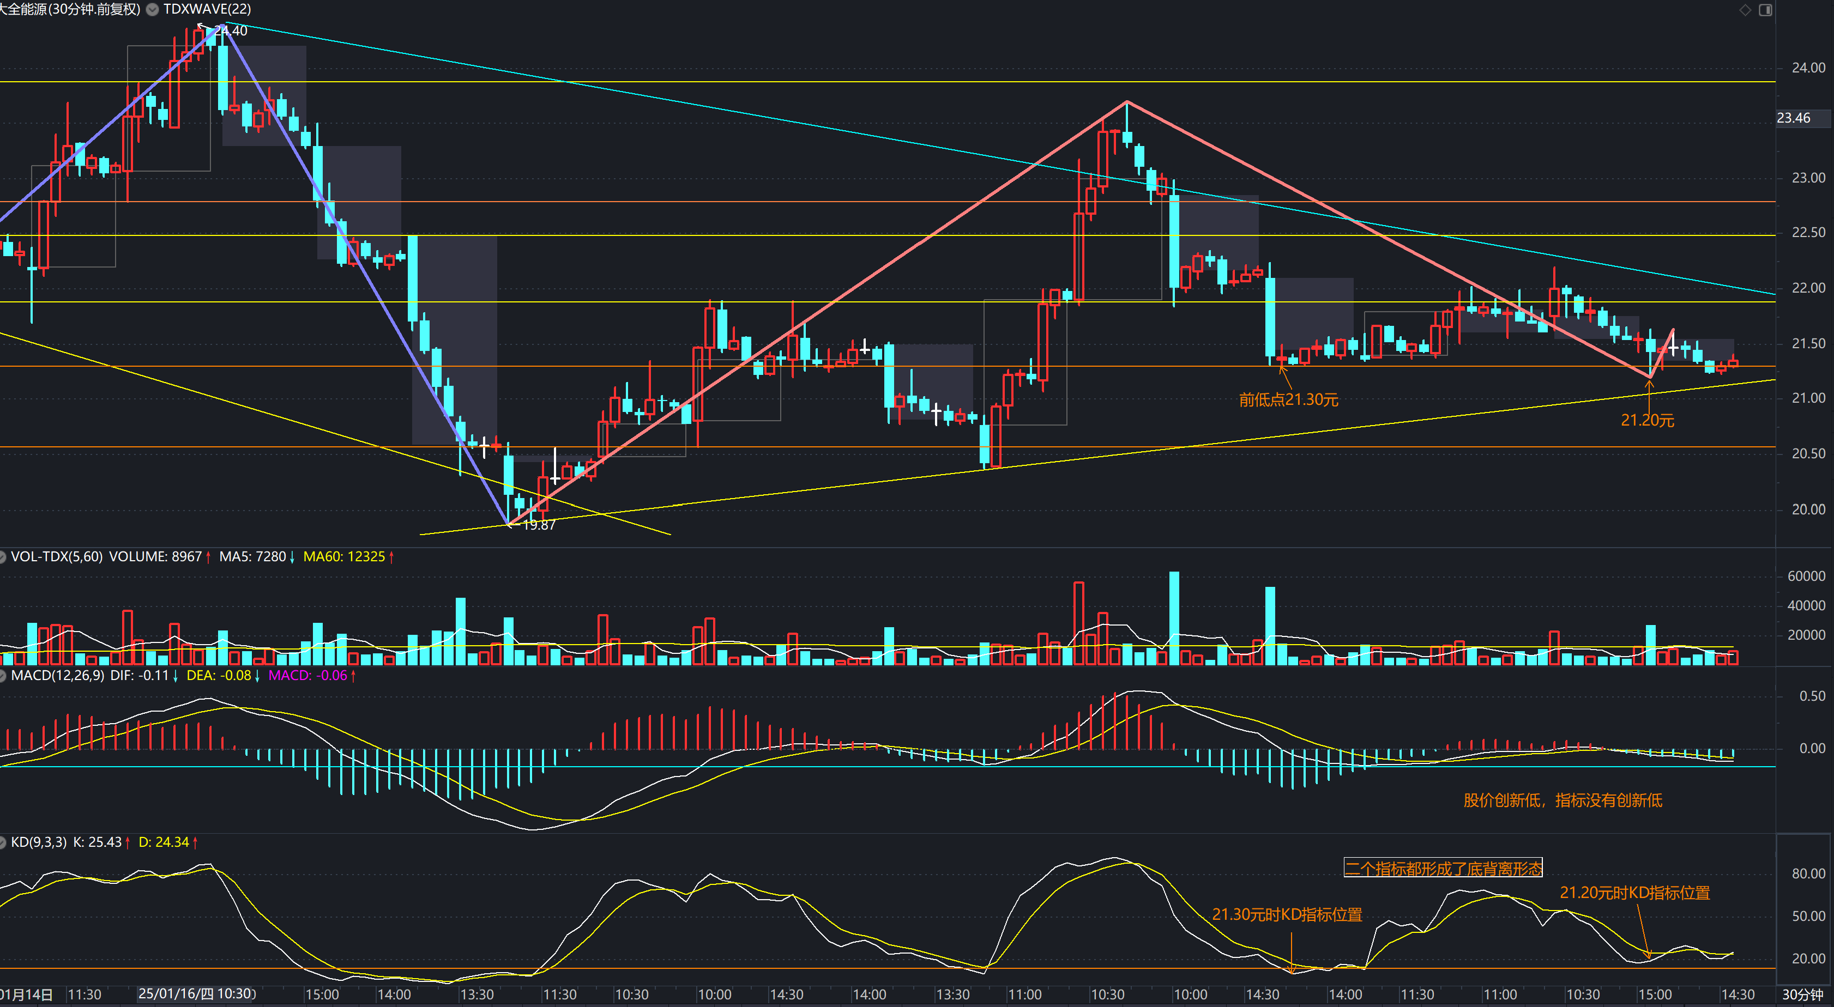
Task: Click the TDXWAVE(22) indicator label
Action: pyautogui.click(x=207, y=9)
